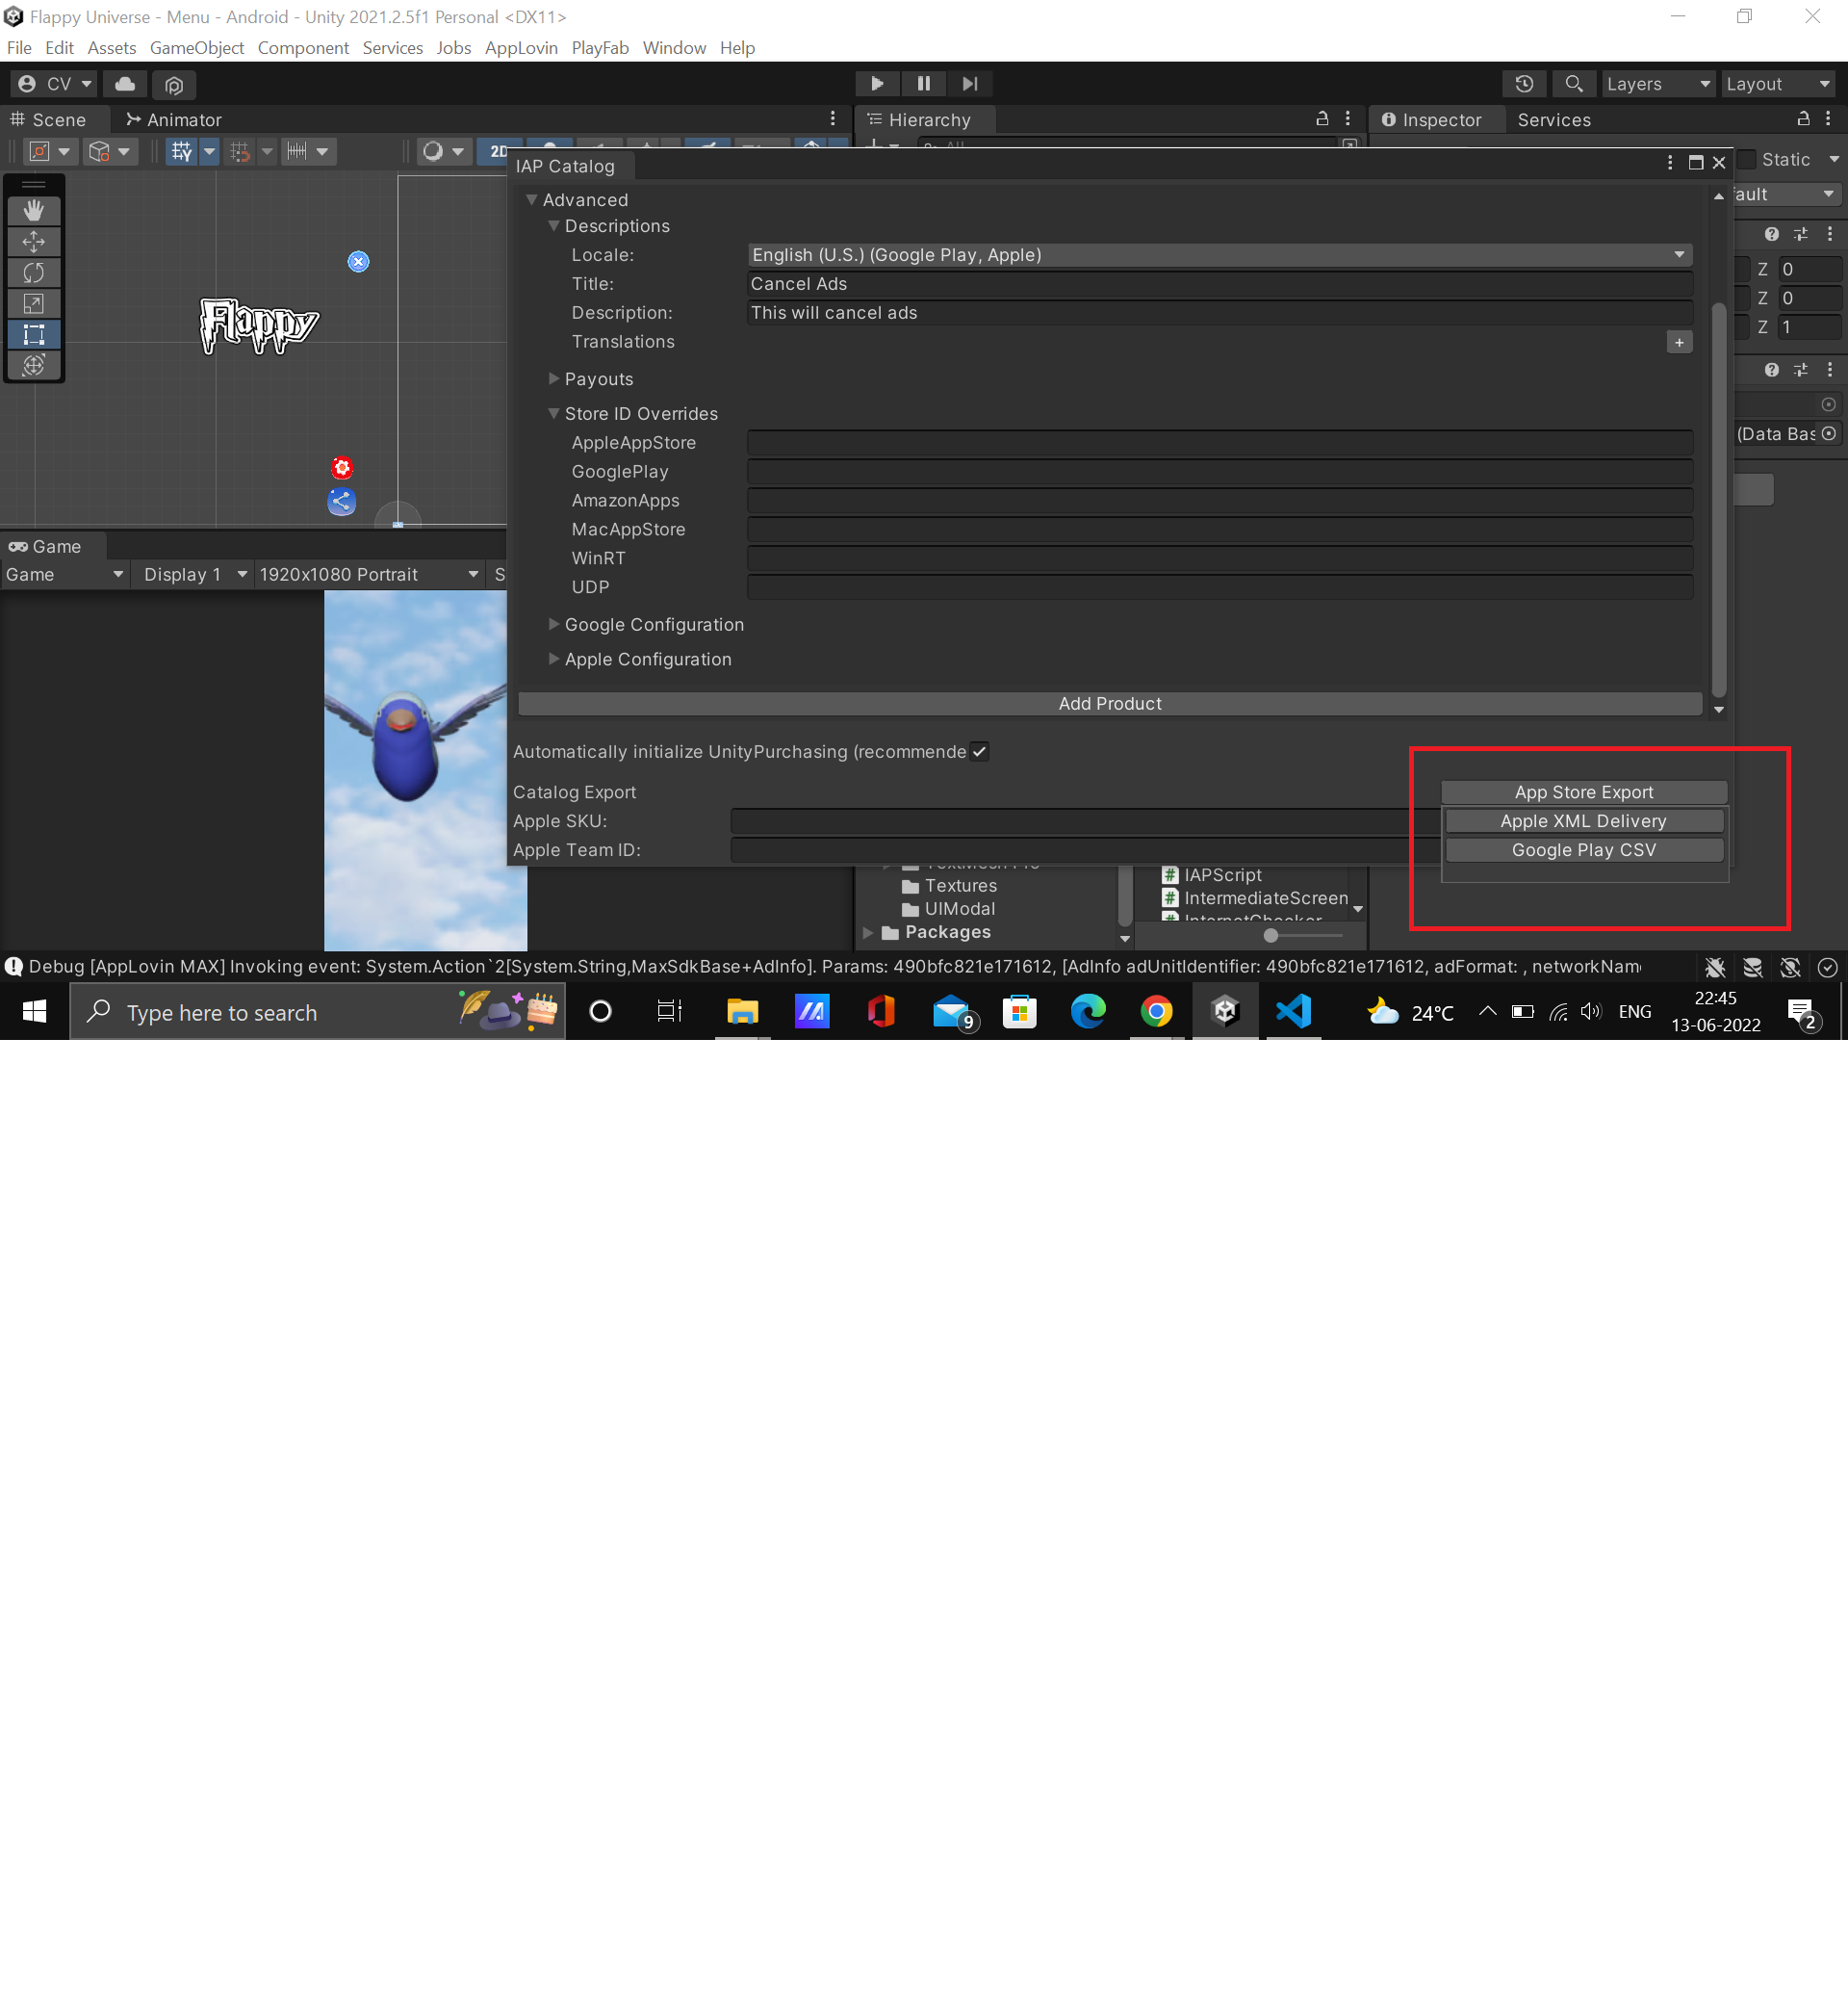The height and width of the screenshot is (1999, 1848).
Task: Open Google Chrome from taskbar
Action: pos(1156,1011)
